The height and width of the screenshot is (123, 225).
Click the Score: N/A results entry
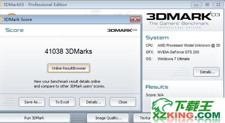[x=155, y=95]
